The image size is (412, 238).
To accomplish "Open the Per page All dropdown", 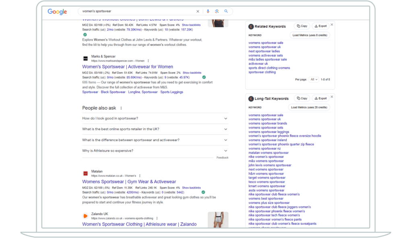I will coord(314,79).
